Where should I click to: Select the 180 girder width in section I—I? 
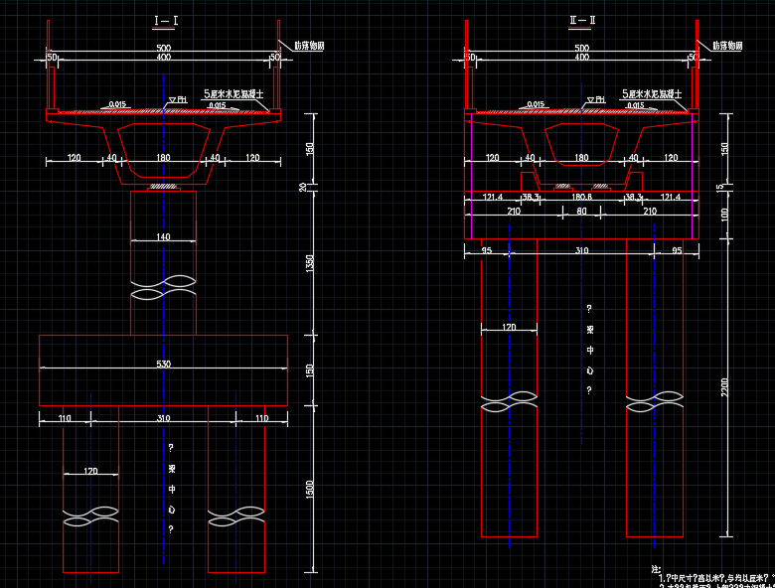point(164,158)
